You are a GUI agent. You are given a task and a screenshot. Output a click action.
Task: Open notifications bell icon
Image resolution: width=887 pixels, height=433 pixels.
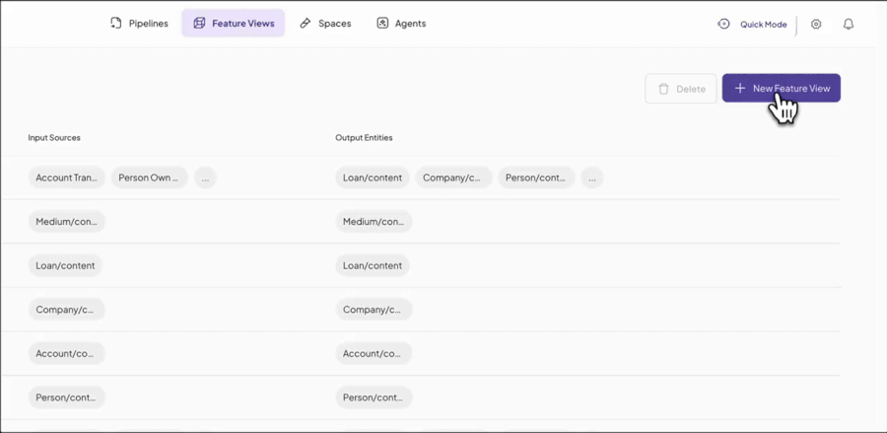click(x=848, y=25)
